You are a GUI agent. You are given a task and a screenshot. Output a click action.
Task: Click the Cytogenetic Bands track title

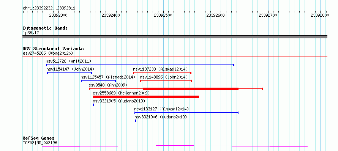pos(45,28)
